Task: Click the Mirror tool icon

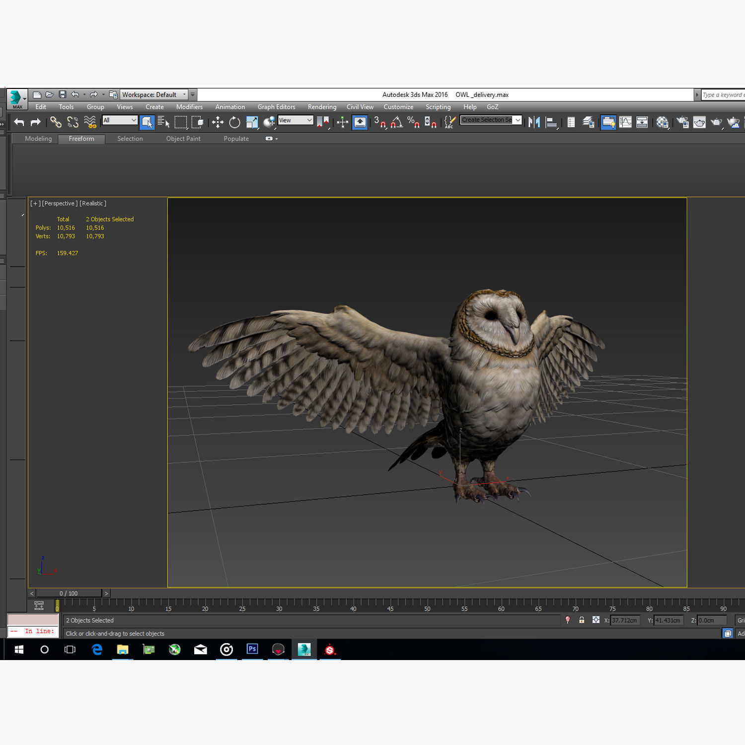Action: (x=534, y=122)
